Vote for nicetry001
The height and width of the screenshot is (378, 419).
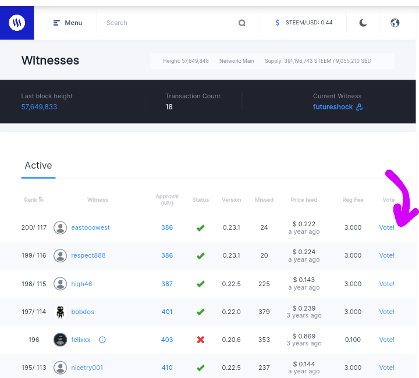coord(386,368)
